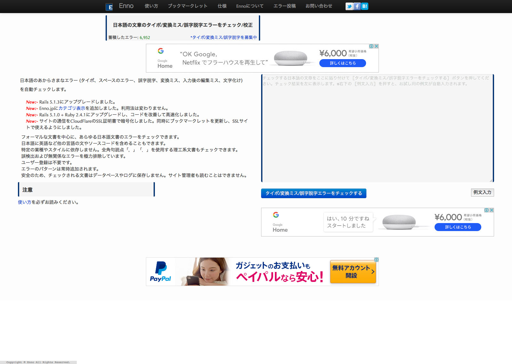Open the Ennoについて page

coord(250,6)
